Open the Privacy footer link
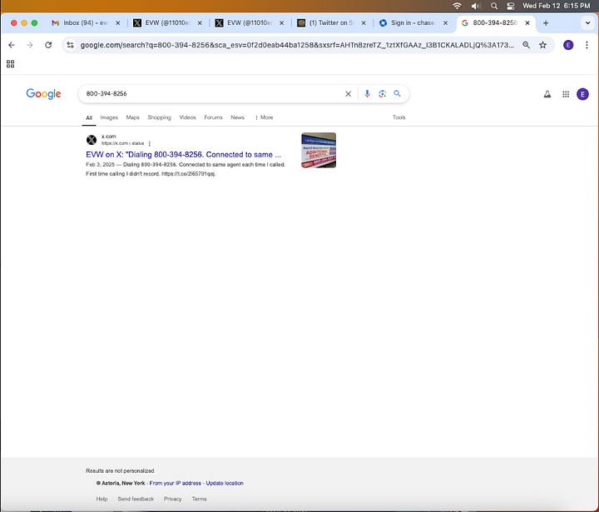Screen dimensions: 599x512 (x=173, y=499)
